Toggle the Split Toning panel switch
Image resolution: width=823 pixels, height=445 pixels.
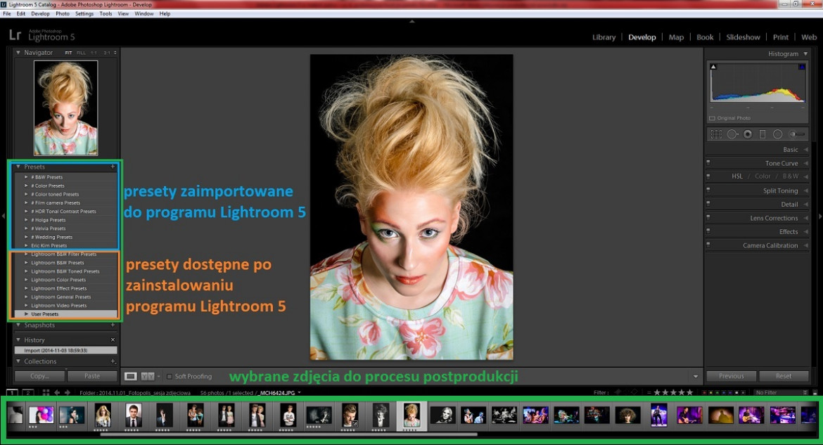pos(708,190)
